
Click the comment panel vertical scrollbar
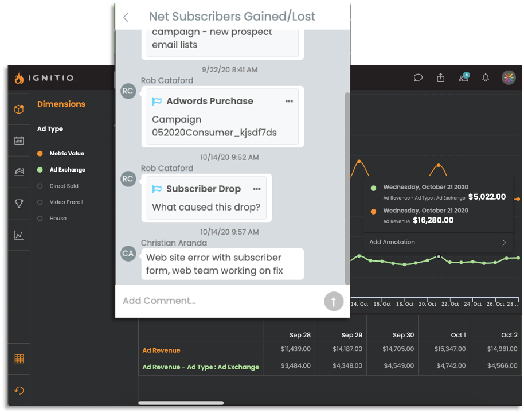[347, 188]
